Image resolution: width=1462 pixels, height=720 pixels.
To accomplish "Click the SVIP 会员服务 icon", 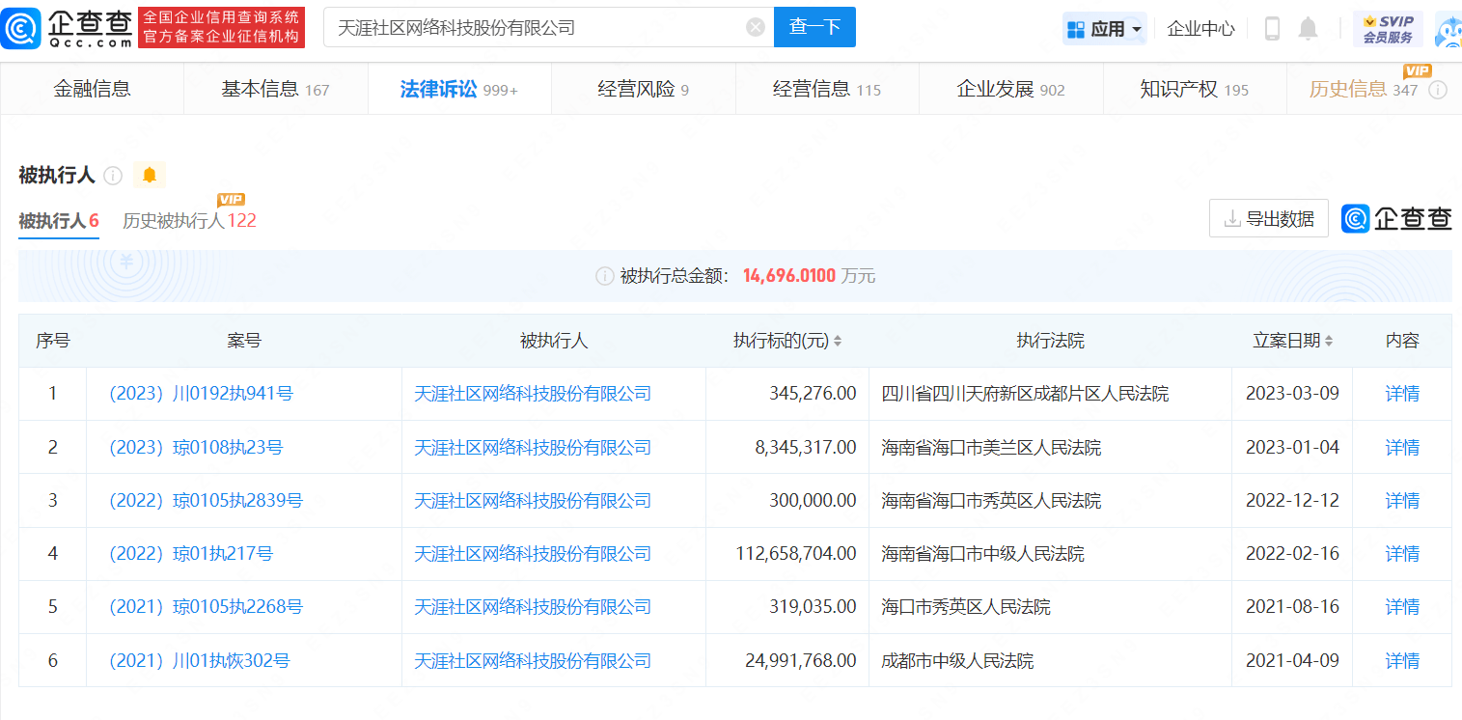I will point(1387,28).
